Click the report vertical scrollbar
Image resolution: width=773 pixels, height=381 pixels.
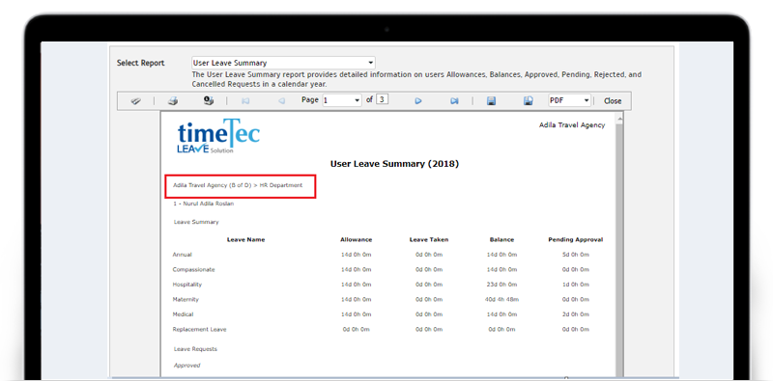pyautogui.click(x=619, y=244)
